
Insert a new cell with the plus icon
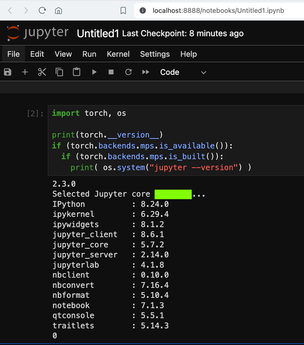(25, 72)
